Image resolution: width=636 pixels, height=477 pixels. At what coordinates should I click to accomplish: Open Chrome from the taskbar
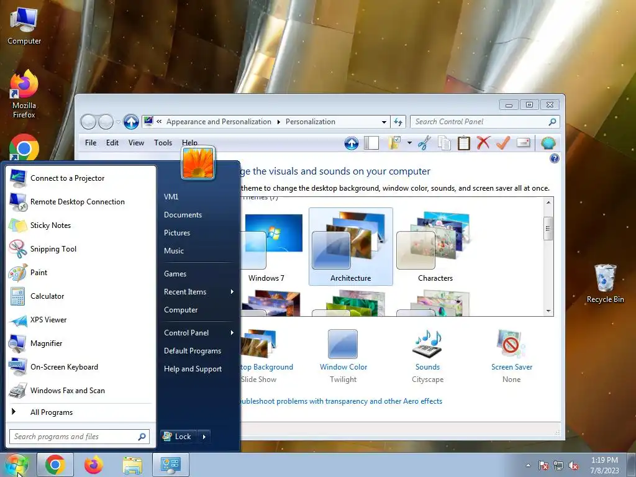tap(55, 465)
